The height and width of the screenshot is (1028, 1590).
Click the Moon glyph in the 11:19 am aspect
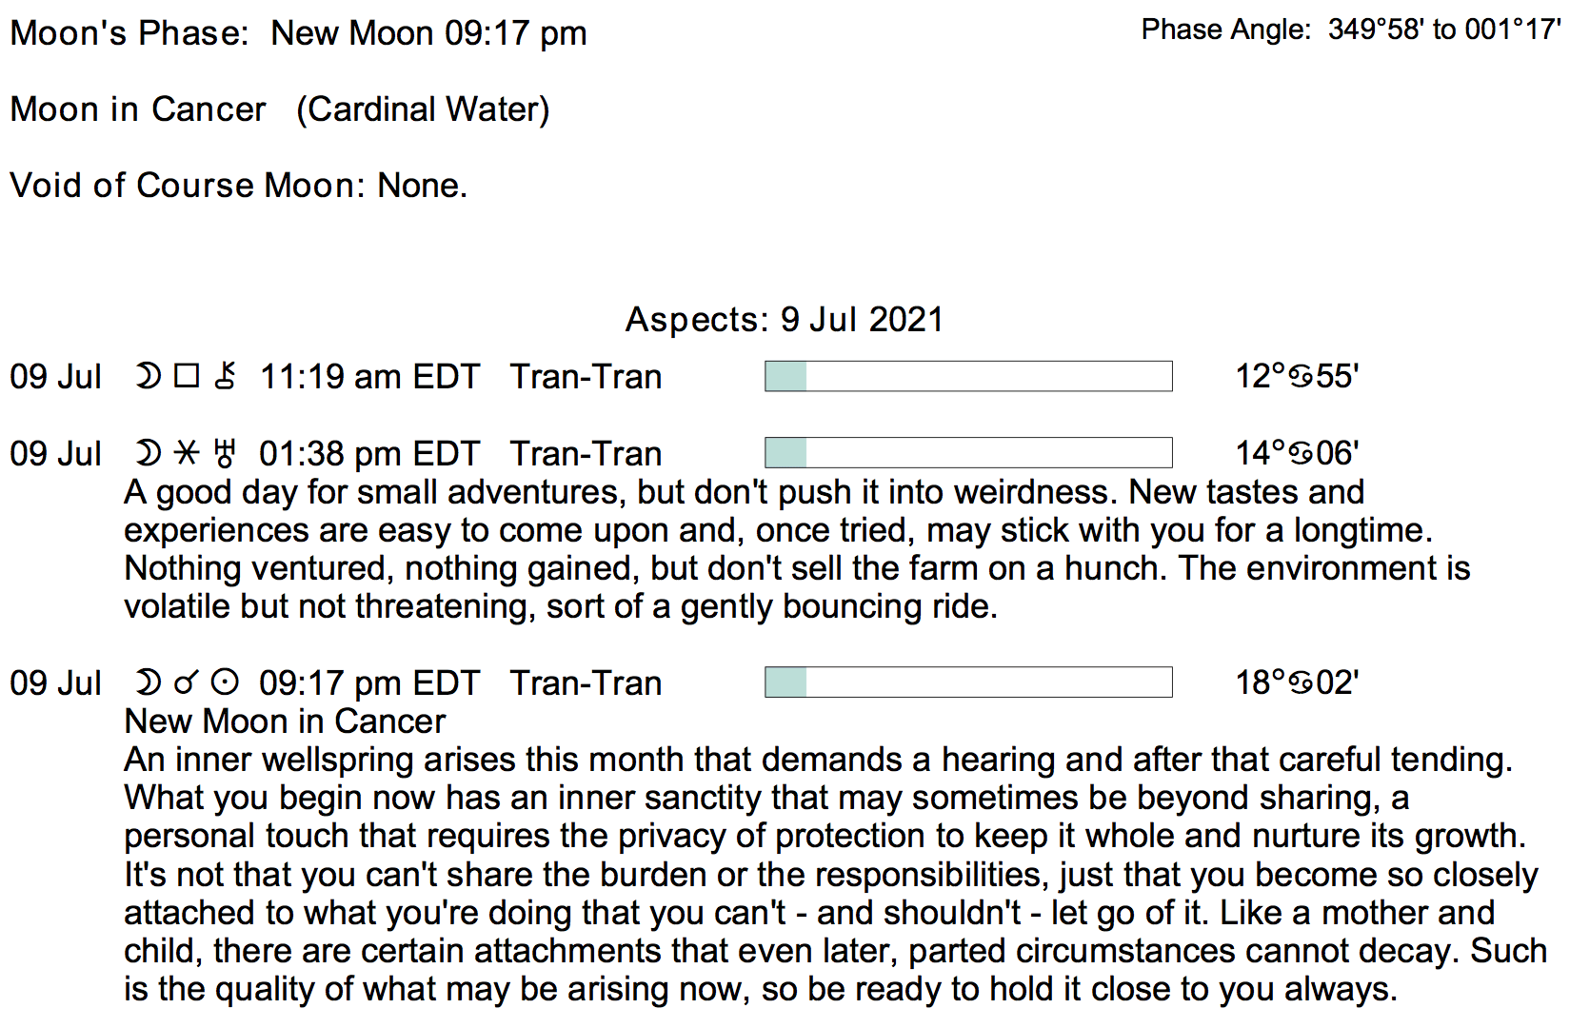(x=148, y=377)
